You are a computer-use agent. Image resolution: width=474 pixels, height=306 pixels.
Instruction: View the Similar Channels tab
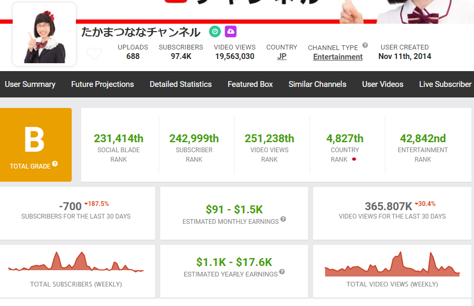tap(317, 84)
